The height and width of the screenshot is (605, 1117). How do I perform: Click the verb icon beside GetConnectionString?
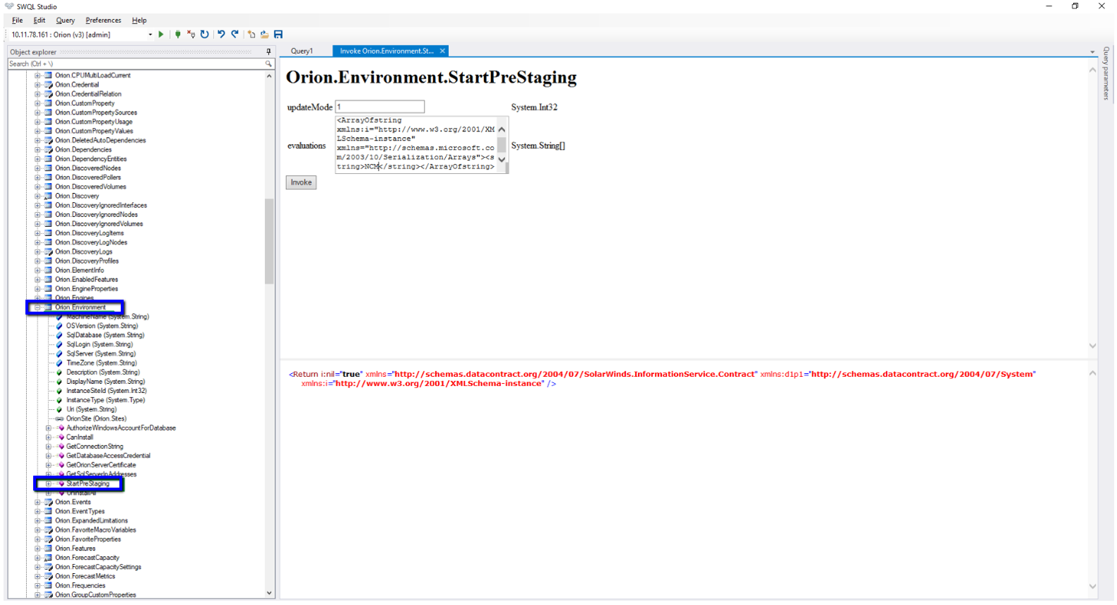pos(61,447)
